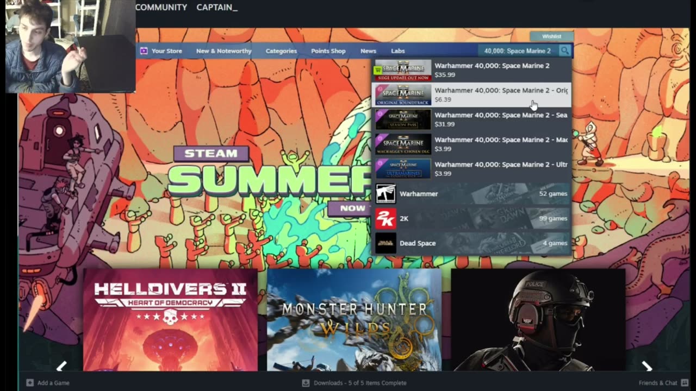Click Downloads - 5 of 5 Items Complete
This screenshot has width=696, height=391.
[x=360, y=383]
